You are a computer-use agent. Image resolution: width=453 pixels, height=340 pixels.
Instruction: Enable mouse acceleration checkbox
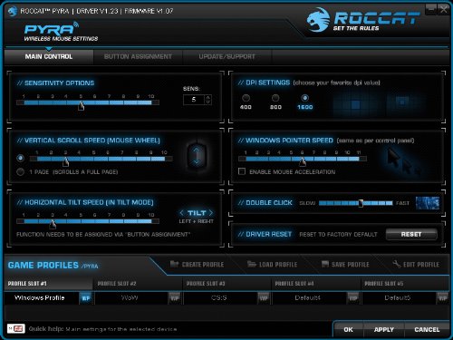(242, 171)
